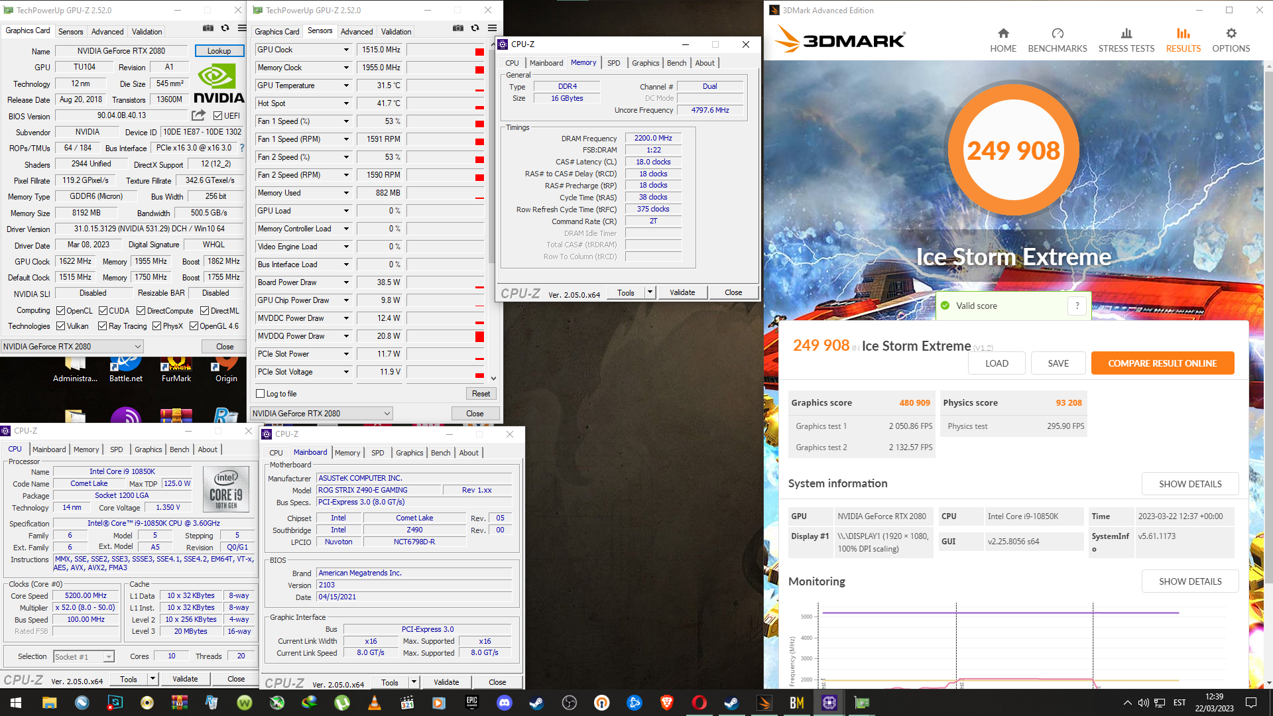Open 3DMark OPTIONS gear
The height and width of the screenshot is (716, 1273).
pos(1231,40)
